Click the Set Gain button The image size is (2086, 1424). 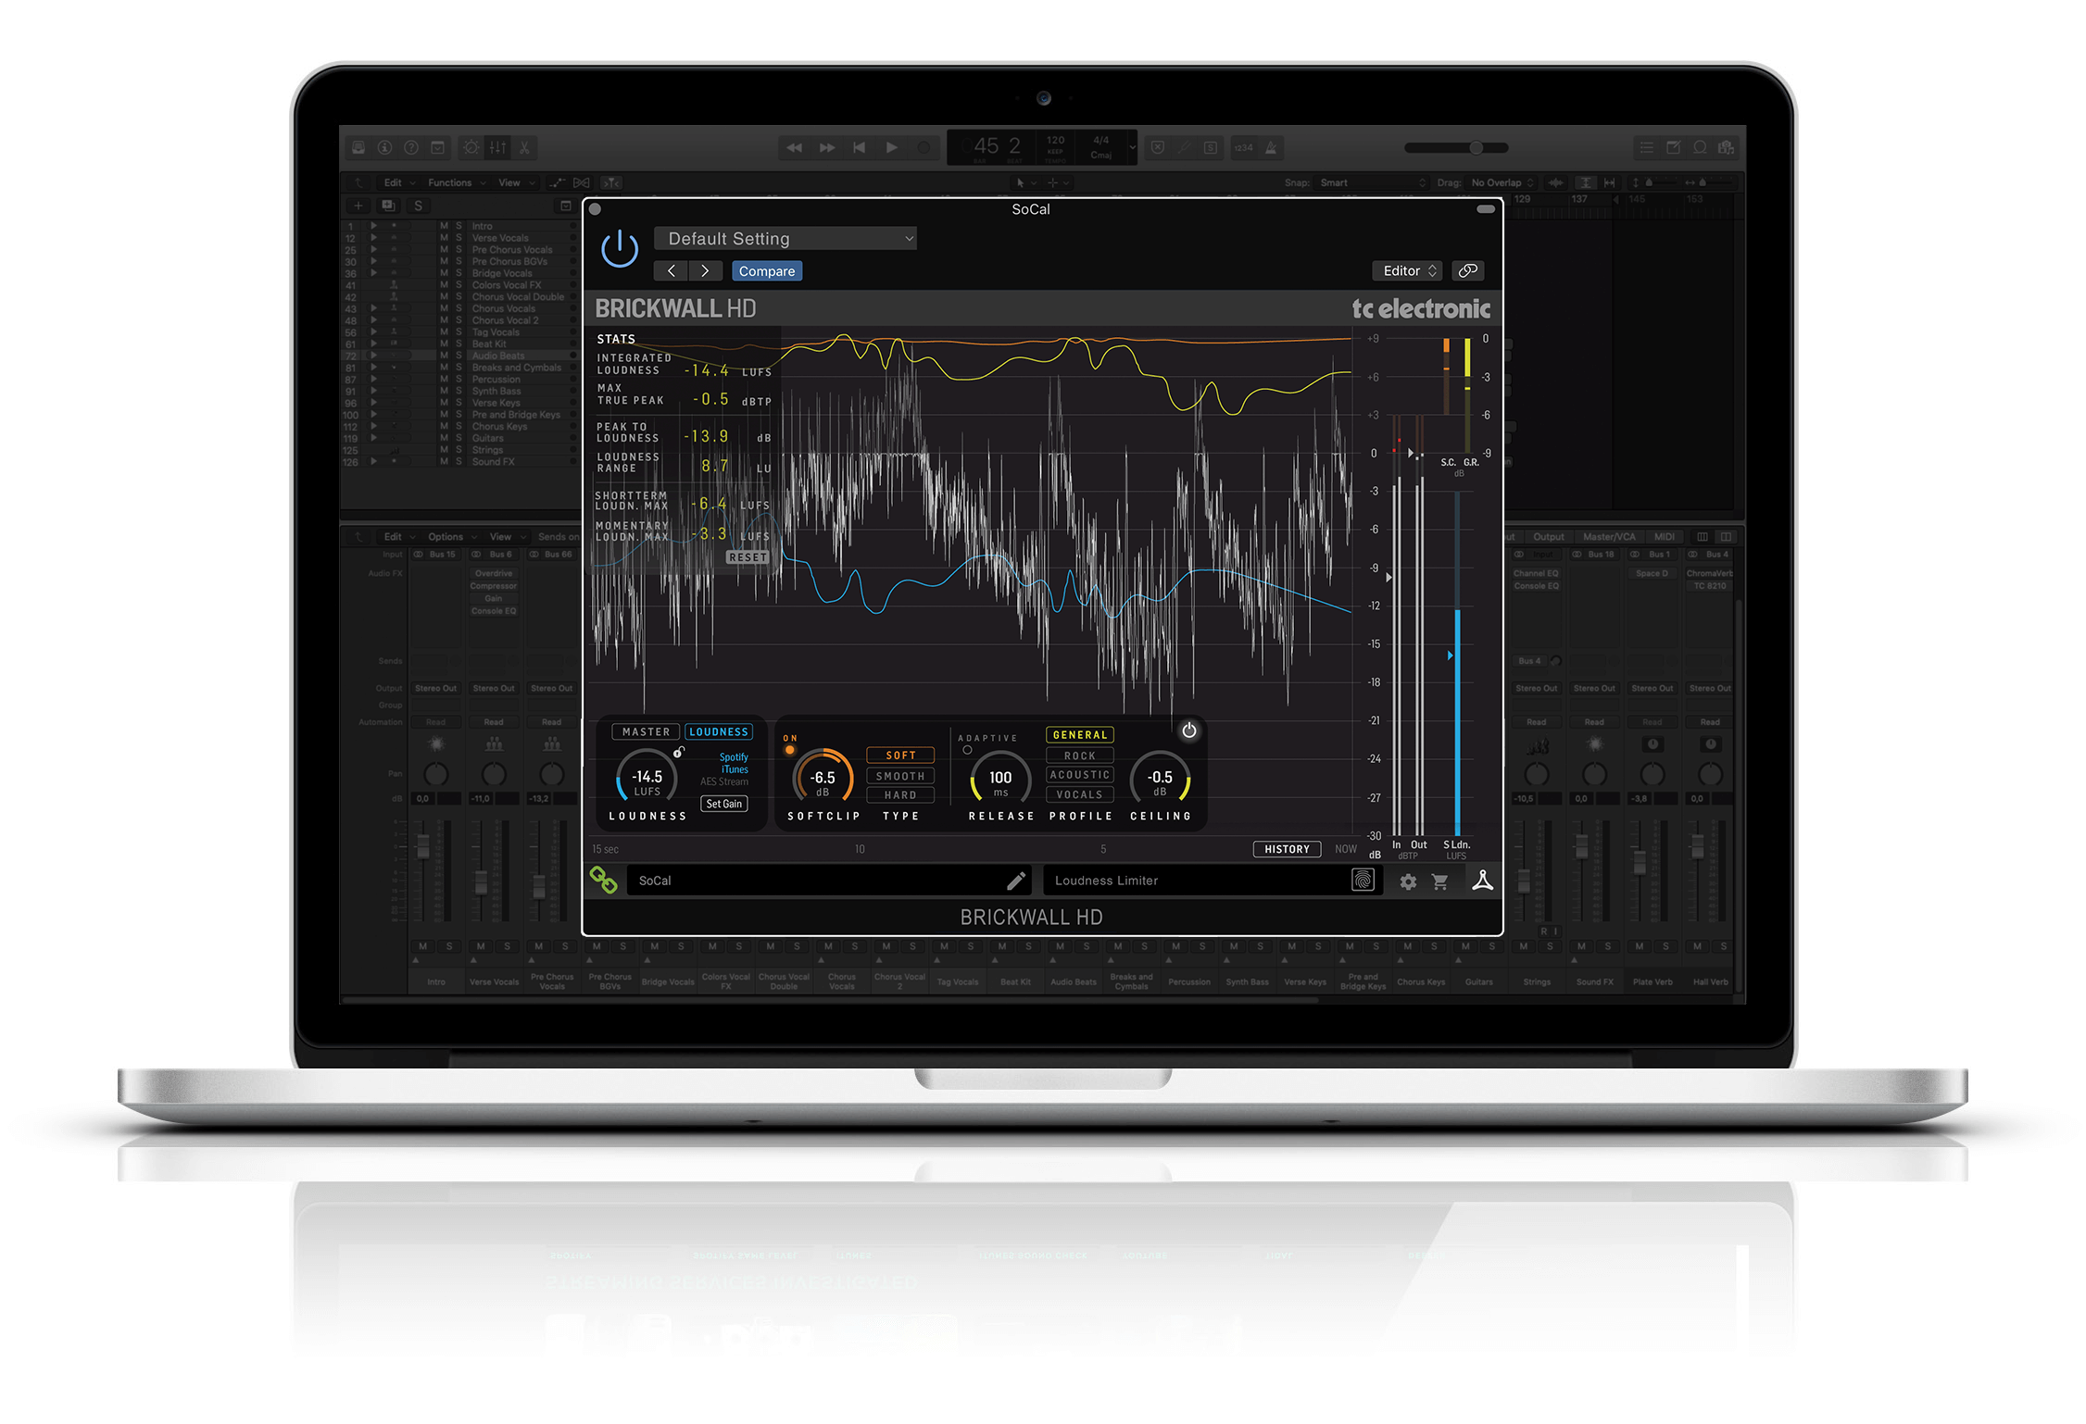tap(724, 804)
